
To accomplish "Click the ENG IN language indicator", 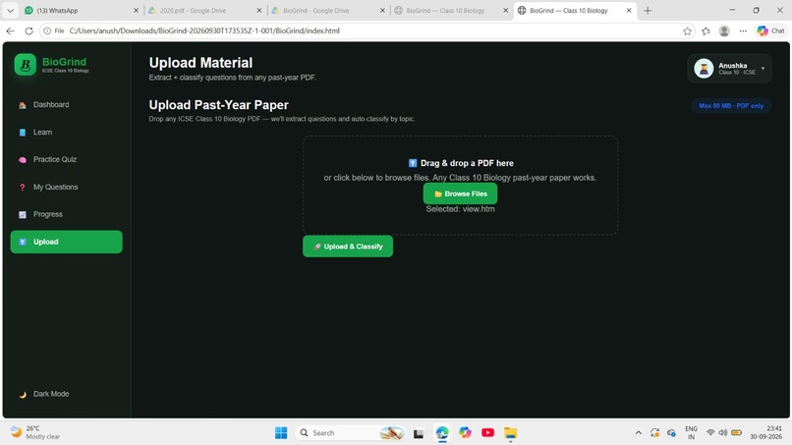I will [x=691, y=433].
